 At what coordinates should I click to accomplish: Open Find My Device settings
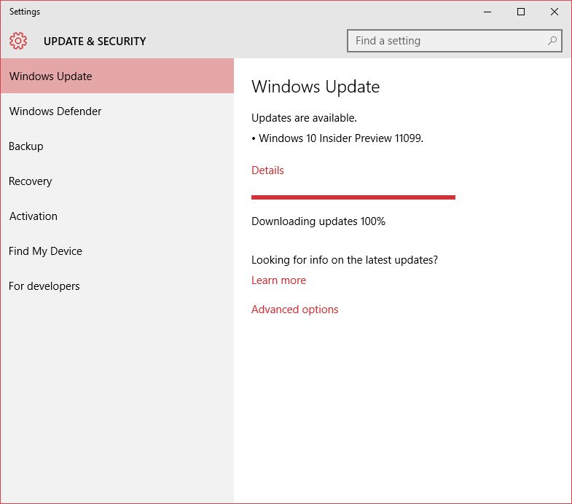coord(117,251)
